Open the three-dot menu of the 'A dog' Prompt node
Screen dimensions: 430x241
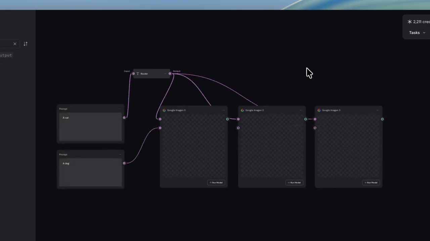tap(120, 154)
